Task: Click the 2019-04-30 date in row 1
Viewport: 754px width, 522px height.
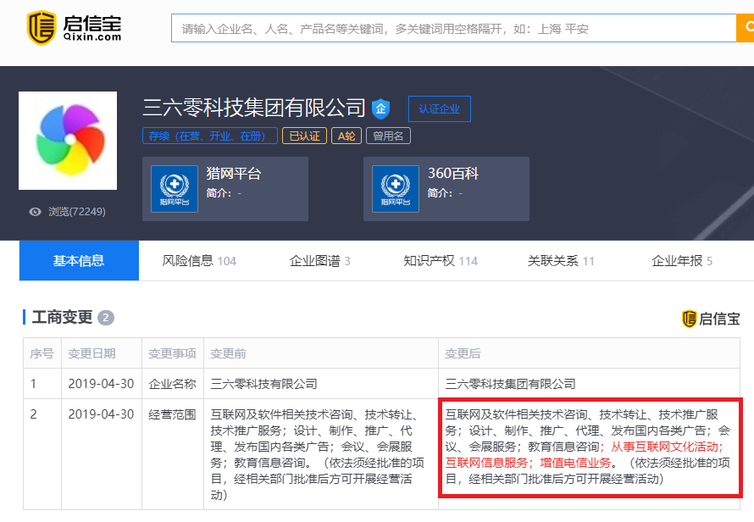Action: (x=101, y=383)
